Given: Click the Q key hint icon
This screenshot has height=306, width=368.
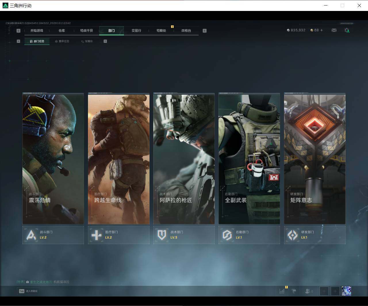Looking at the screenshot, I should (x=19, y=31).
